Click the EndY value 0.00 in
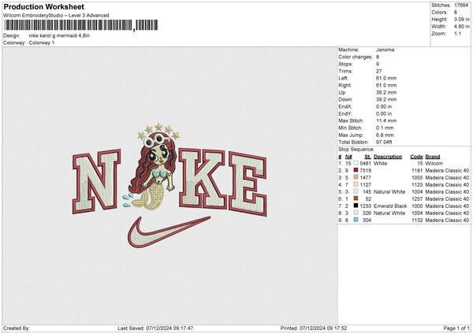This screenshot has height=334, width=473. point(384,114)
